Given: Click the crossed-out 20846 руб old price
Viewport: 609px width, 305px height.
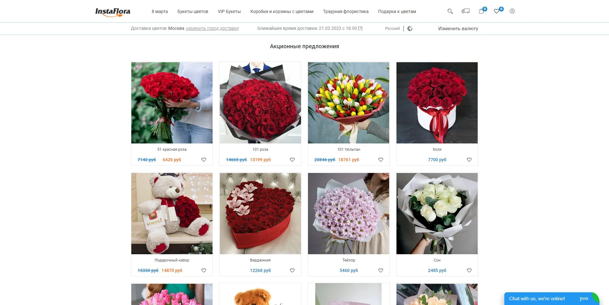Looking at the screenshot, I should [325, 160].
